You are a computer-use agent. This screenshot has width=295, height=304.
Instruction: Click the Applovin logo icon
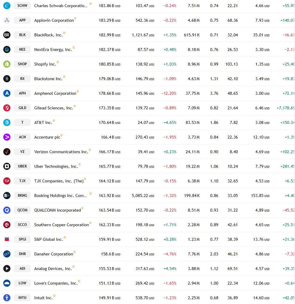pos(7,20)
